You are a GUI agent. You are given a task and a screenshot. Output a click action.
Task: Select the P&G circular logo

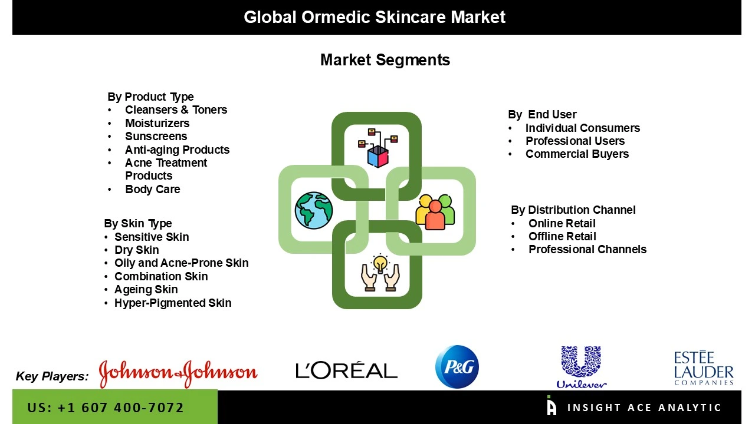(x=457, y=366)
